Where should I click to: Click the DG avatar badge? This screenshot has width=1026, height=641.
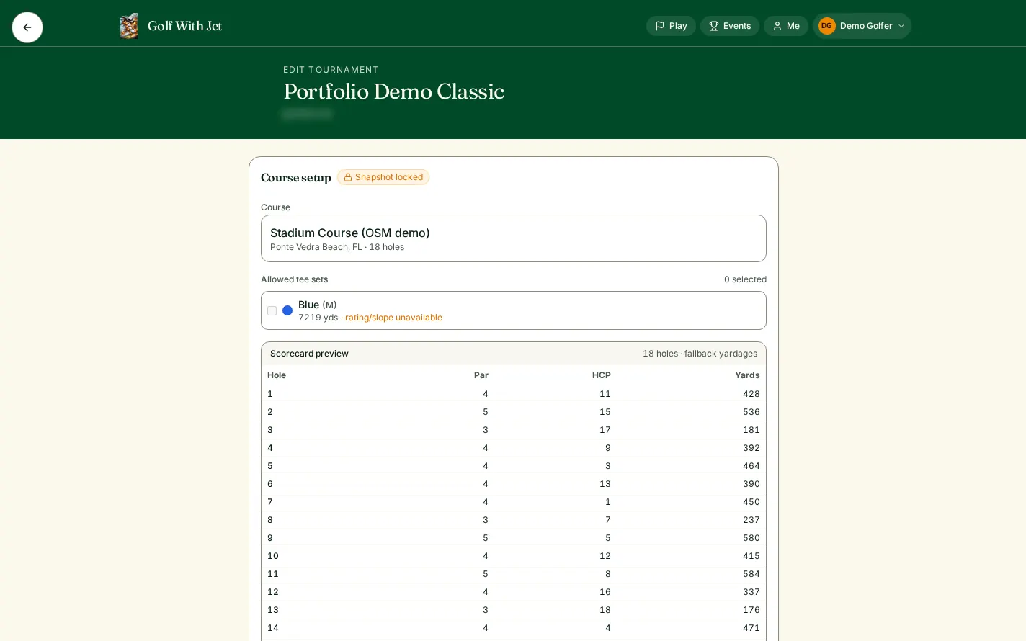[826, 26]
